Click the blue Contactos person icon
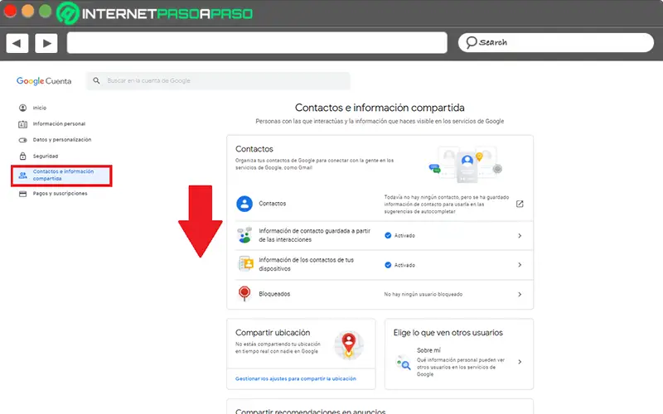The image size is (663, 414). 244,204
